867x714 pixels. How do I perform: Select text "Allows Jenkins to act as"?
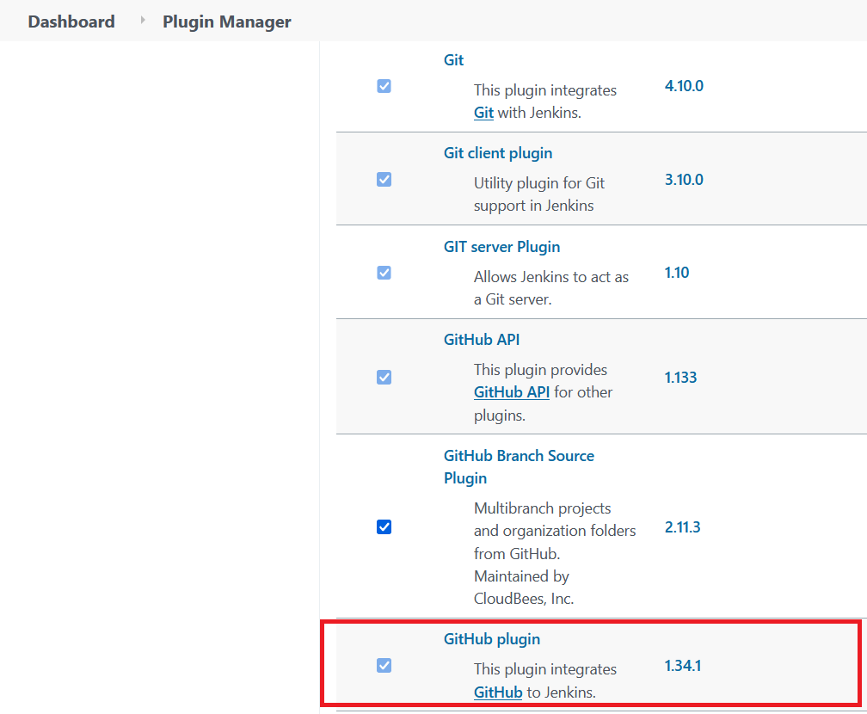pyautogui.click(x=551, y=276)
